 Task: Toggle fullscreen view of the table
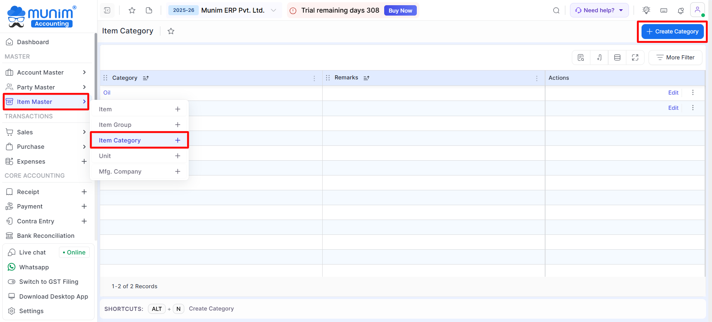[x=635, y=57]
